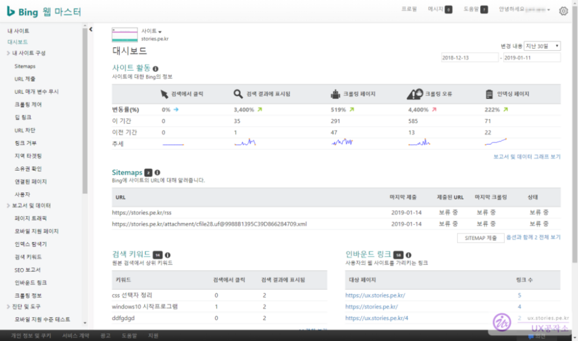
Task: Open the 지난 30일 date range dropdown
Action: 542,46
